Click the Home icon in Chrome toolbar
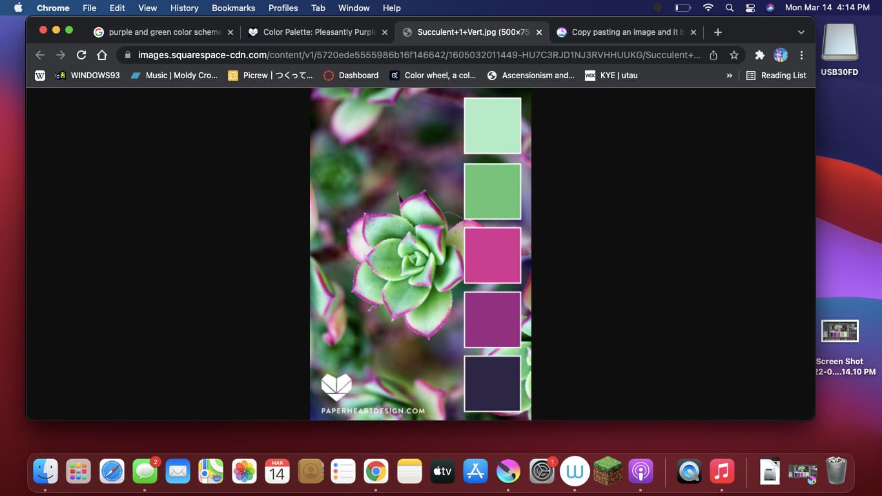Image resolution: width=882 pixels, height=496 pixels. click(x=102, y=55)
